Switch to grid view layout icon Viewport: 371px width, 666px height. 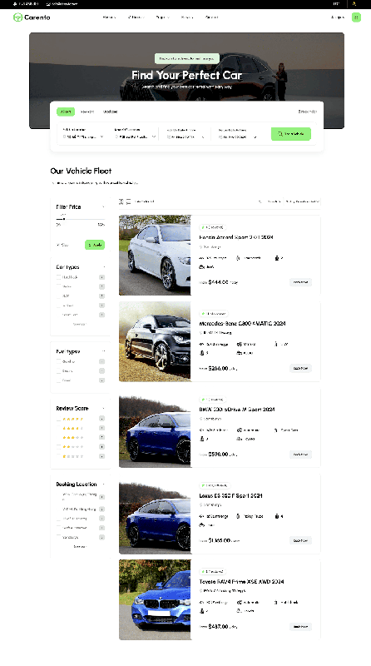[121, 201]
